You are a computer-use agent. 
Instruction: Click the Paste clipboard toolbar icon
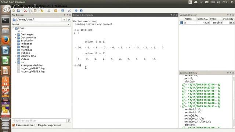click(x=35, y=11)
